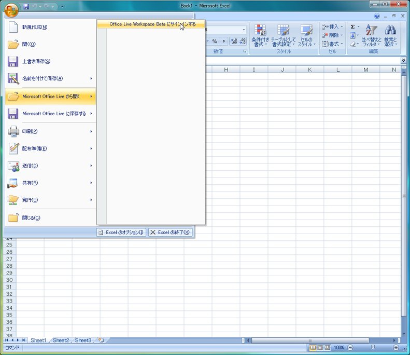Go to first sheet navigation arrow
Viewport: 410px width, 355px height.
[7, 340]
